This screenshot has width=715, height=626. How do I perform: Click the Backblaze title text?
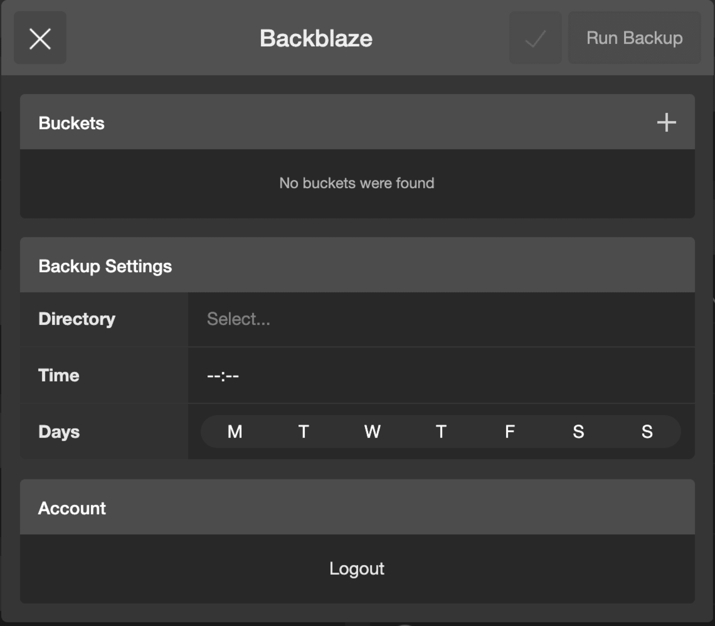point(316,37)
